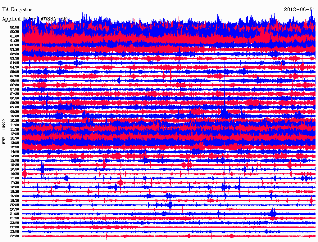Select the 21:30 time label
The height and width of the screenshot is (242, 318).
tap(14, 218)
